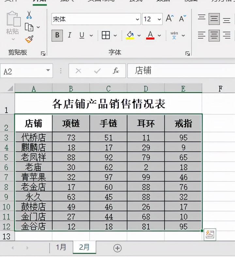Image resolution: width=235 pixels, height=257 pixels.
Task: Click the 店铺 header cell
Action: 34,123
